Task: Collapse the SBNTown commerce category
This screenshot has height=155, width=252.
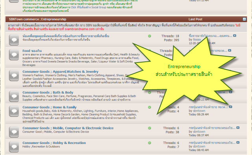Action: tap(244, 19)
